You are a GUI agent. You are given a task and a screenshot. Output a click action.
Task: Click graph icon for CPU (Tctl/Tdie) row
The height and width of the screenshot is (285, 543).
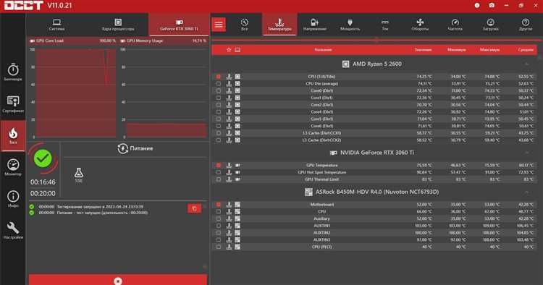tap(229, 77)
